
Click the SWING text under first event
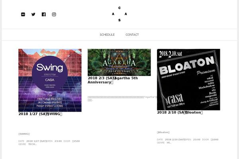coord(24,134)
